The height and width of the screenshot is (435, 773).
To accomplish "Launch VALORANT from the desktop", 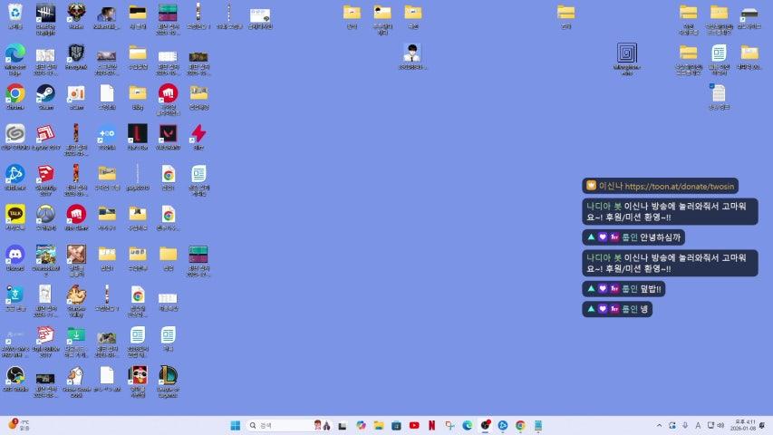I will [168, 134].
